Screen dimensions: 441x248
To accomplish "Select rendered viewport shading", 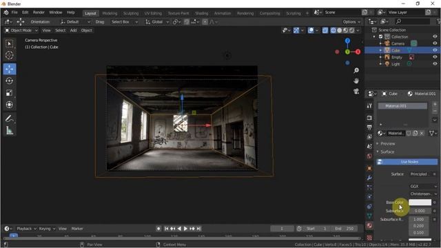I will point(351,30).
